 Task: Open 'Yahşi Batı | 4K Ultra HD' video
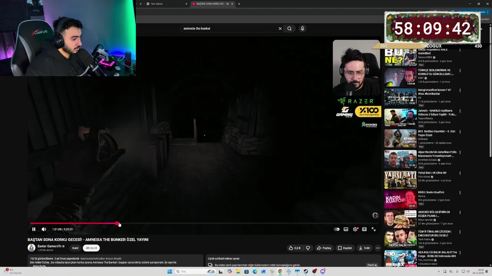432,173
